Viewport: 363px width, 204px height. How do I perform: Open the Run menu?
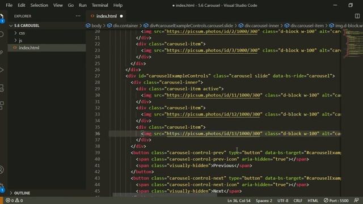(x=82, y=5)
